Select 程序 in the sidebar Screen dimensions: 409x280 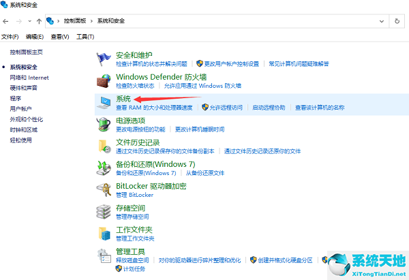click(16, 99)
